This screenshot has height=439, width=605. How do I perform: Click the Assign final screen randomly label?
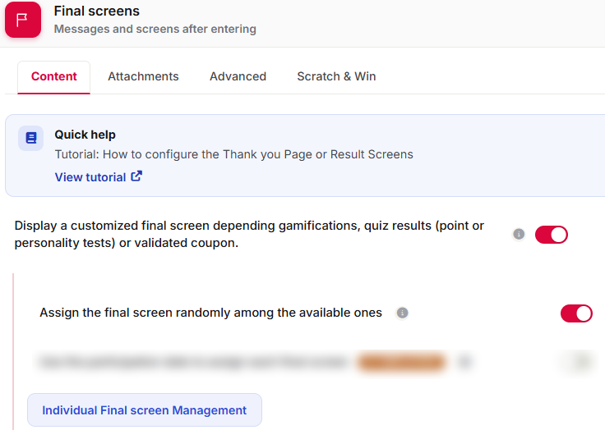(210, 313)
